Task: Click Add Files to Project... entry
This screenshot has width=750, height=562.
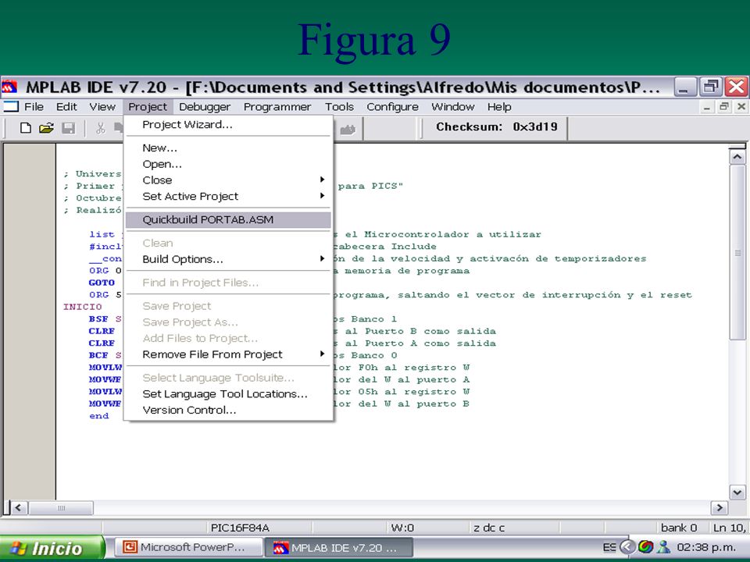Action: 228,338
